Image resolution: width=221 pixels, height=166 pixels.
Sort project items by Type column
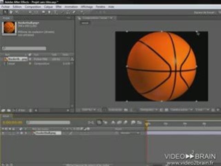[x=36, y=55]
